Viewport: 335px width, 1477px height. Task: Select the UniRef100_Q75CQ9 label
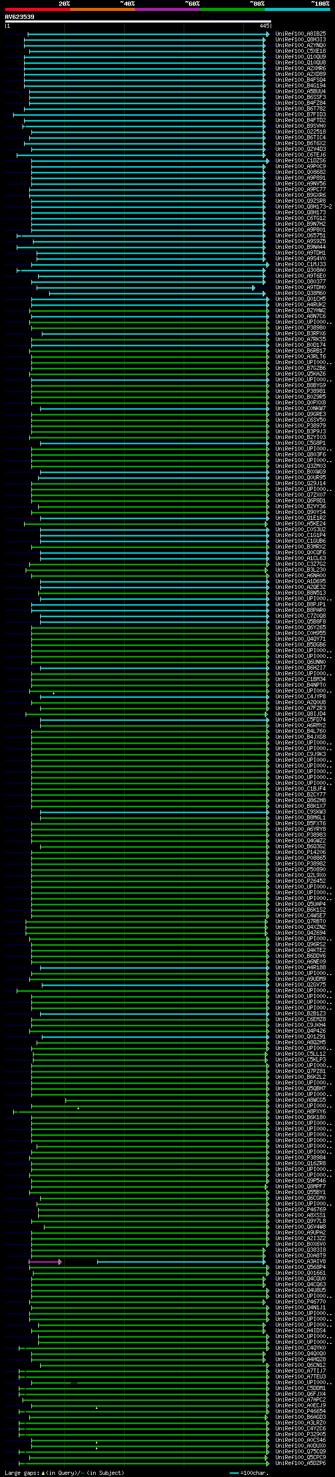300,1451
